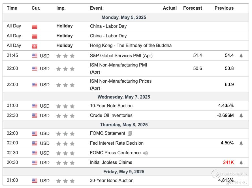
Task: Click bell alert for S&P Global Services PMI
Action: point(241,56)
